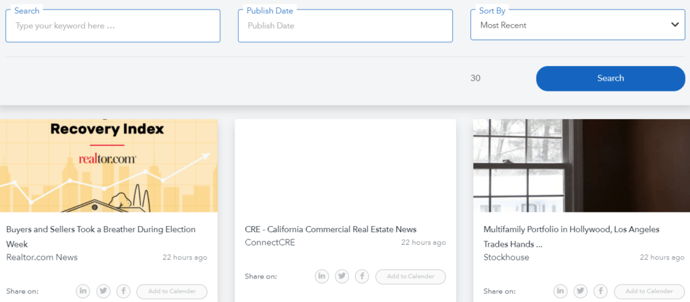Share Stockhouse article on Twitter
Screen dimensions: 690x302
(x=581, y=291)
